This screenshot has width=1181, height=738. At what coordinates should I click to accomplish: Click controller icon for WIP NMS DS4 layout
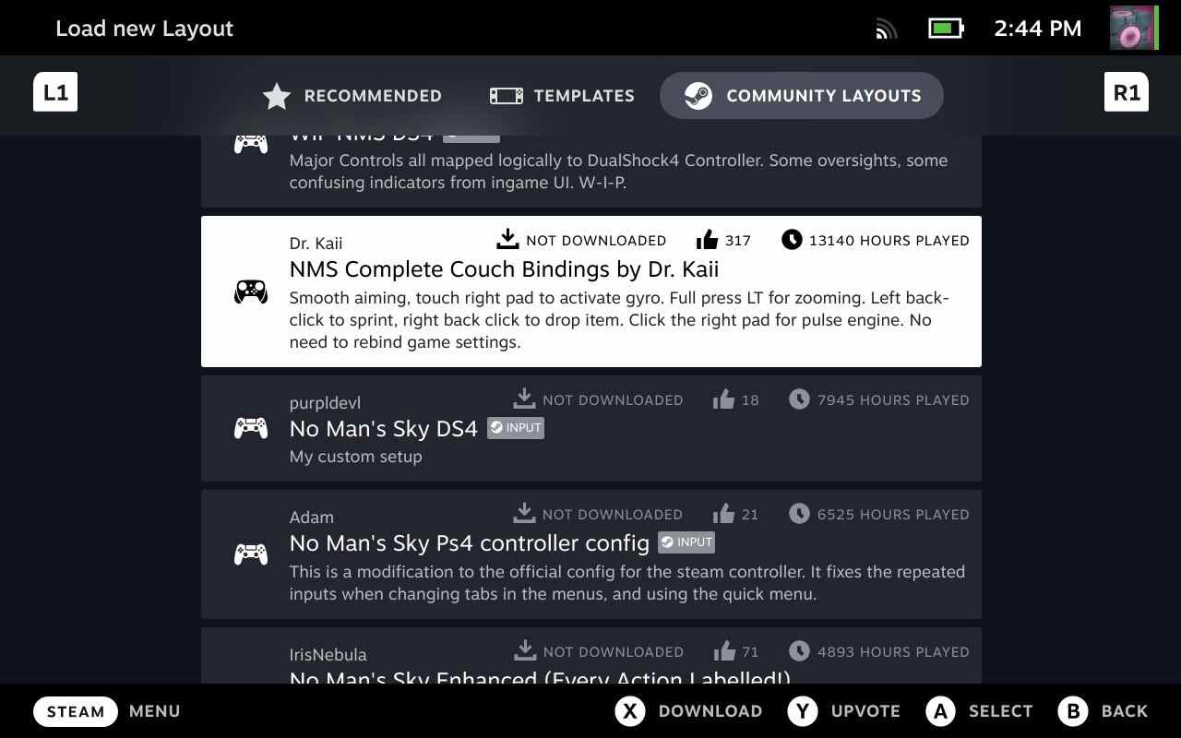pos(251,143)
